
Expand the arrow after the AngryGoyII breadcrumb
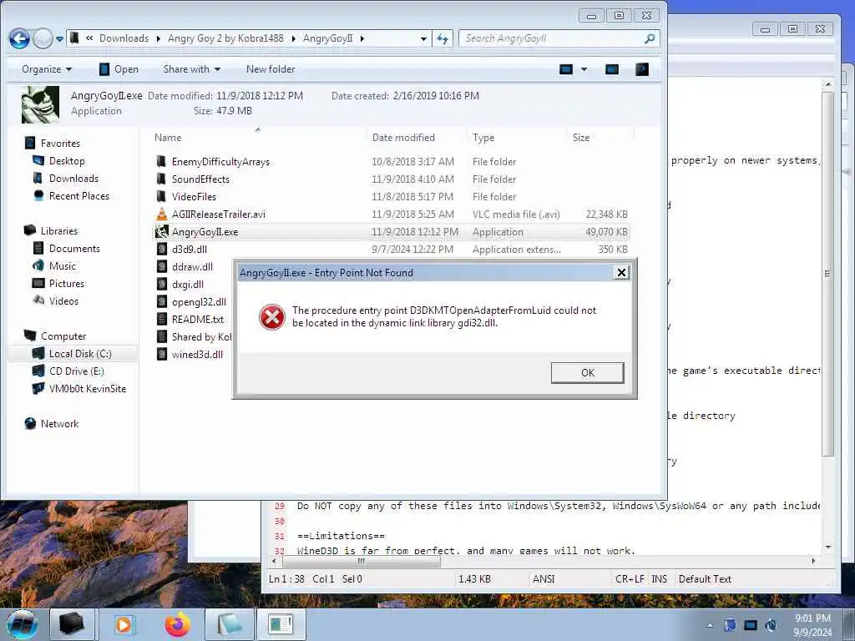pyautogui.click(x=362, y=38)
